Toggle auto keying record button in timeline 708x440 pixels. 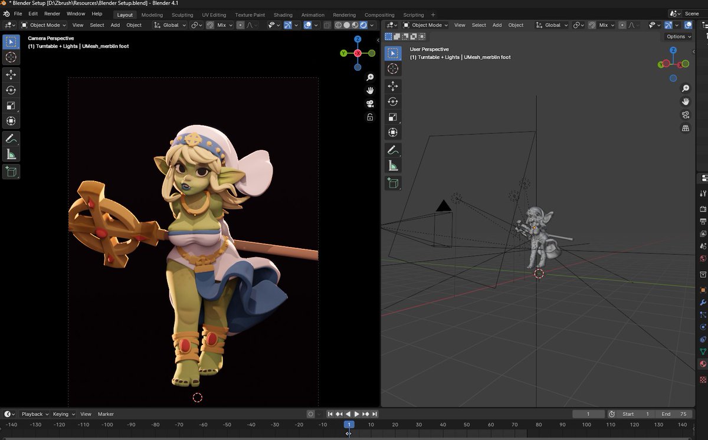[x=311, y=414]
